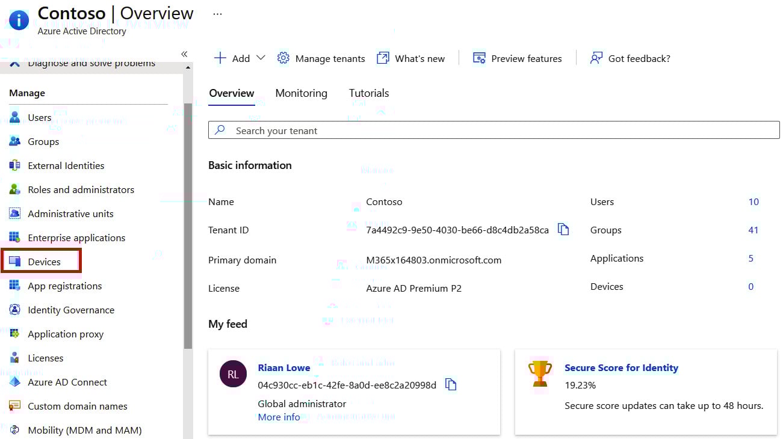Click the 19.23% secure score value
The width and height of the screenshot is (783, 439).
(580, 384)
